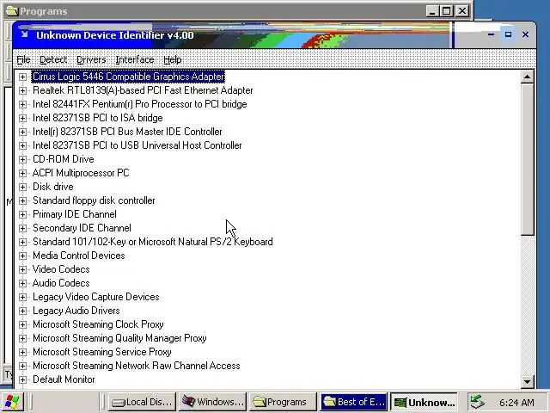Expand the Video Codecs node
This screenshot has height=413, width=550.
[x=23, y=269]
